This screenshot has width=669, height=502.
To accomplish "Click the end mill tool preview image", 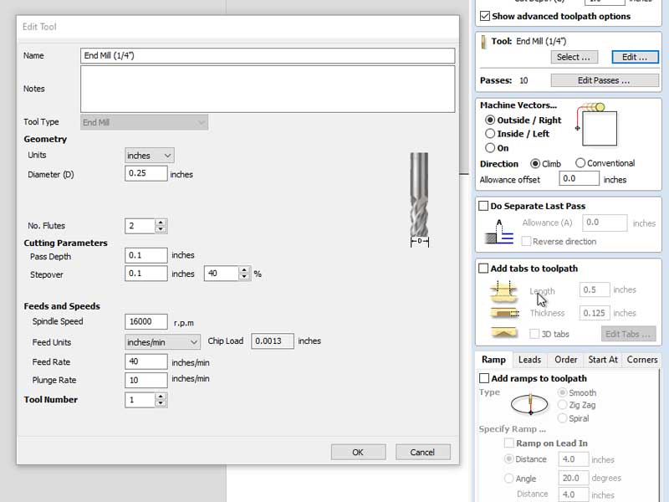I will [419, 199].
